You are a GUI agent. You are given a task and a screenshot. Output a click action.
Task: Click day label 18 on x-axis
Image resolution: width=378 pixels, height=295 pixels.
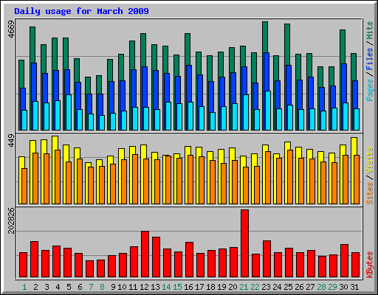click(210, 287)
